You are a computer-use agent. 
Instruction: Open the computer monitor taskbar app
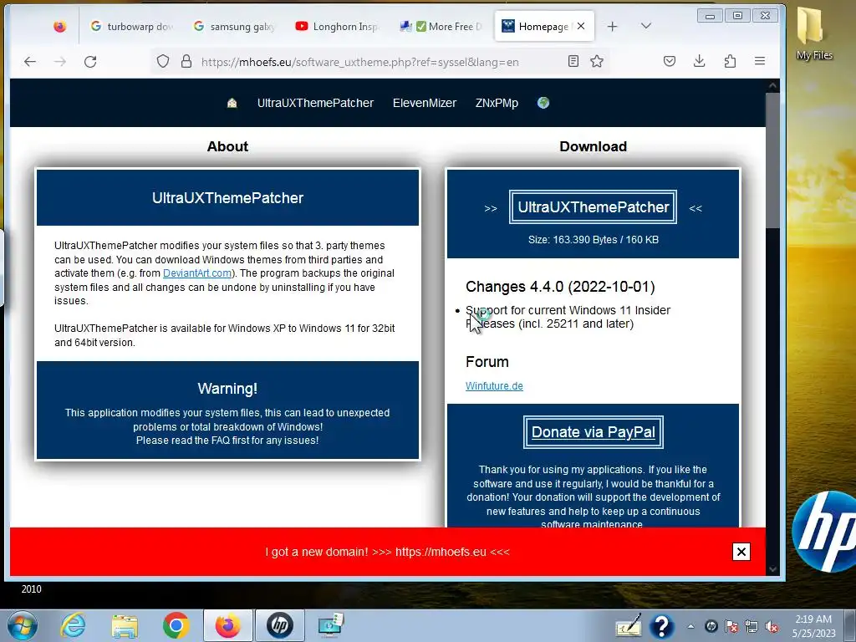point(331,625)
